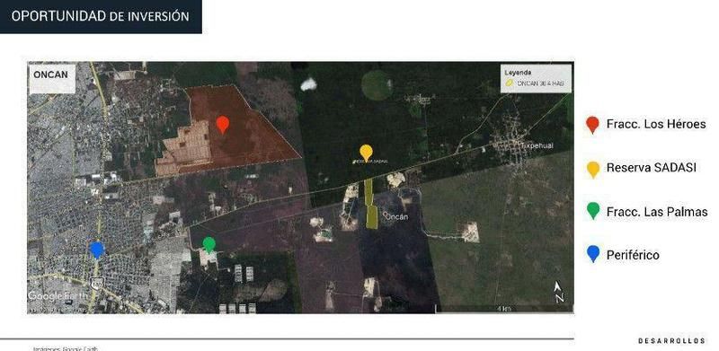The height and width of the screenshot is (351, 719).
Task: Click the green Las Palmas map pin
Action: 209,245
